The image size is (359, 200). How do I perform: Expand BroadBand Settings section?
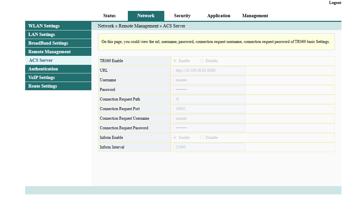[58, 43]
